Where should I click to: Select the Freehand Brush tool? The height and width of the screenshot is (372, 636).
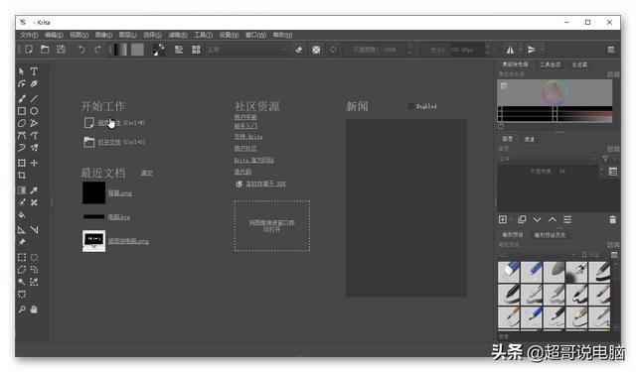click(22, 98)
